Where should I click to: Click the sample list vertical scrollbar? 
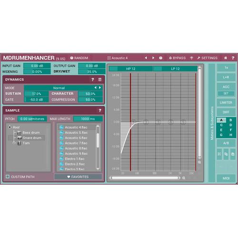[98, 148]
